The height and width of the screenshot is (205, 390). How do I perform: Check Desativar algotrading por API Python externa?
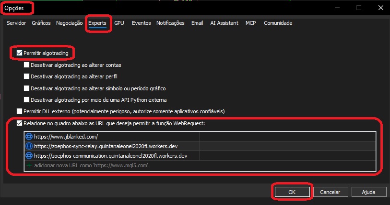tap(26, 100)
